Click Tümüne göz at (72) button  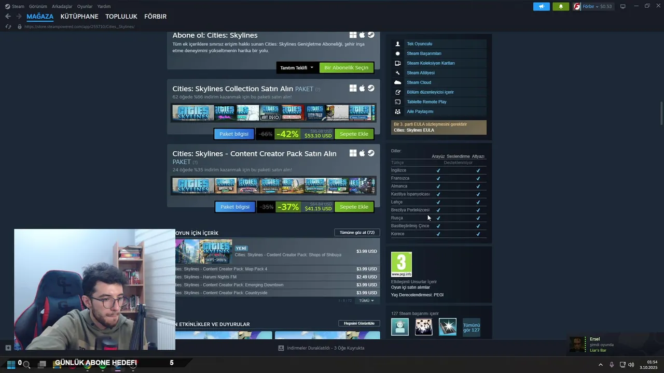pyautogui.click(x=357, y=233)
